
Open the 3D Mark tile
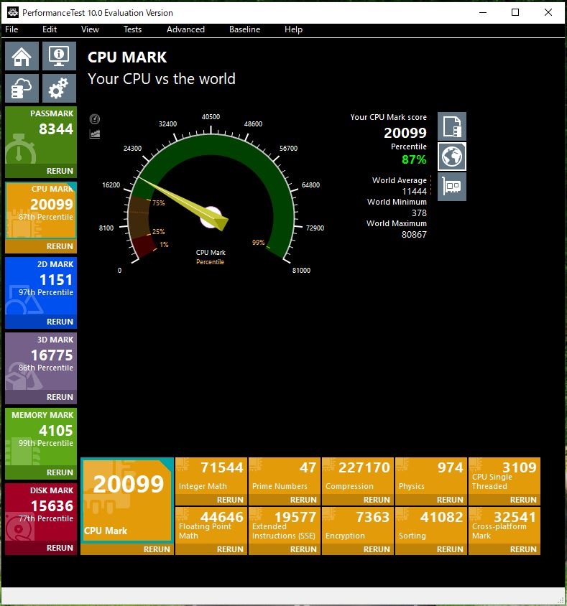[x=41, y=361]
